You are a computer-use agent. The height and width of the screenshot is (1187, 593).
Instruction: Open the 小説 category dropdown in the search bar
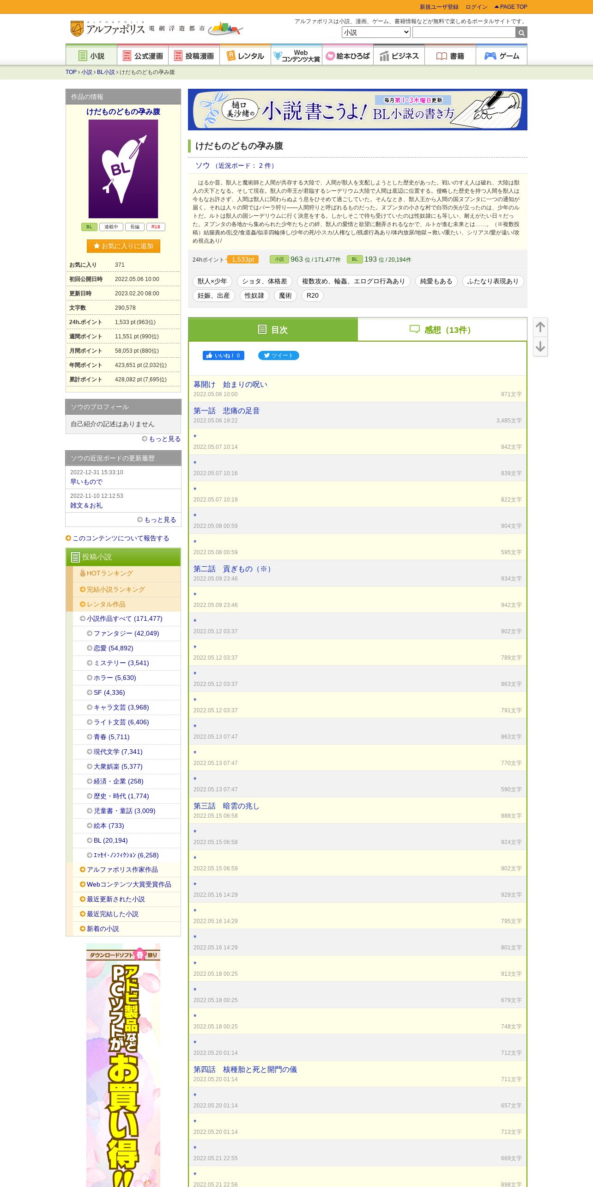(376, 32)
